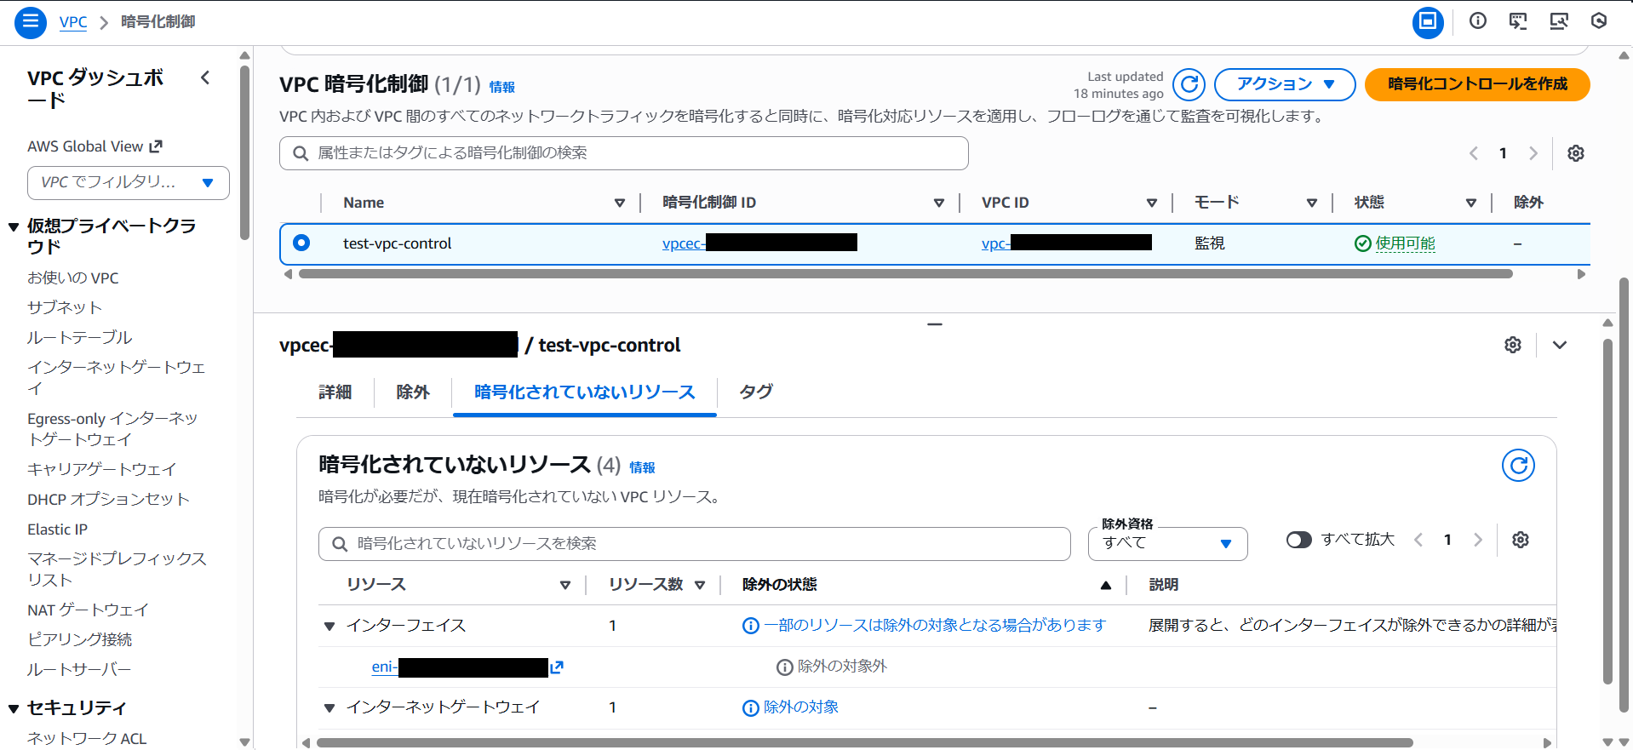Click 情報 link next to VPC 暗号化制御
Image resolution: width=1633 pixels, height=750 pixels.
tap(502, 87)
